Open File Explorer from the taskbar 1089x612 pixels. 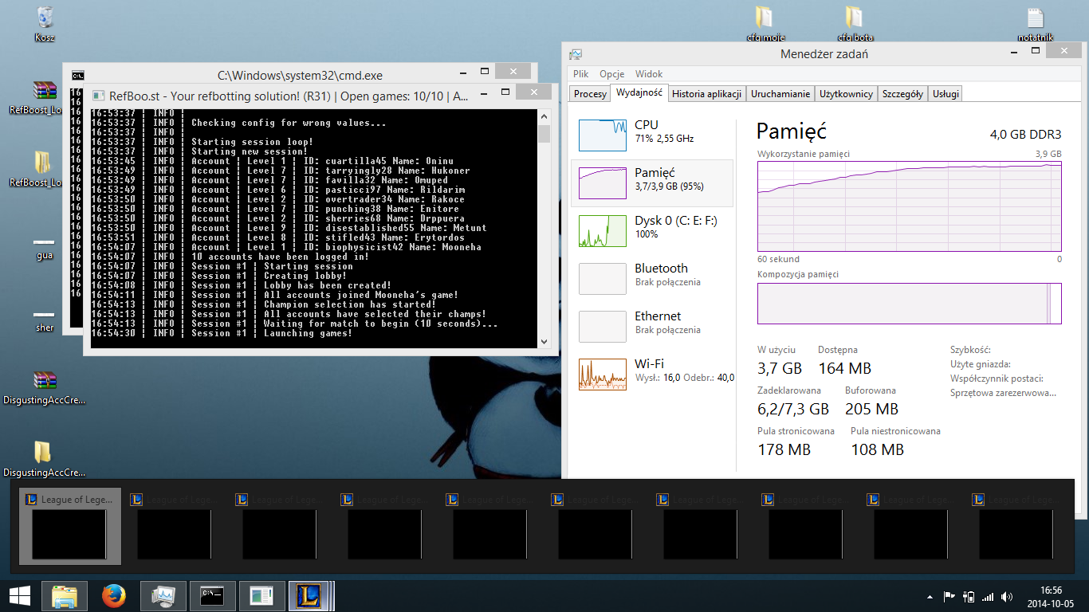(x=64, y=595)
